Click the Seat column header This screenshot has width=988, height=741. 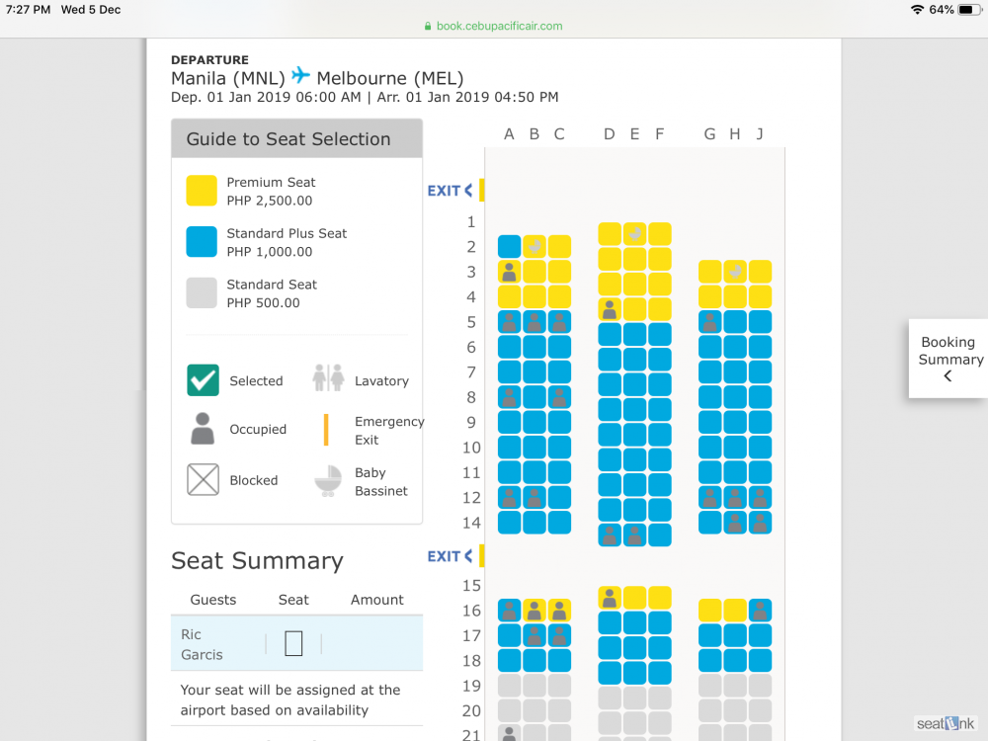point(293,600)
